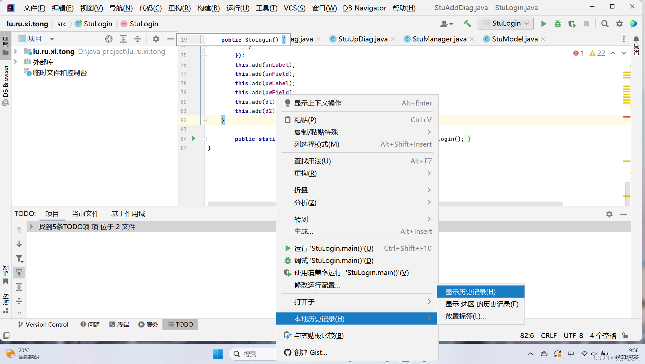
Task: Open the 分析(Z) context submenu
Action: (357, 203)
